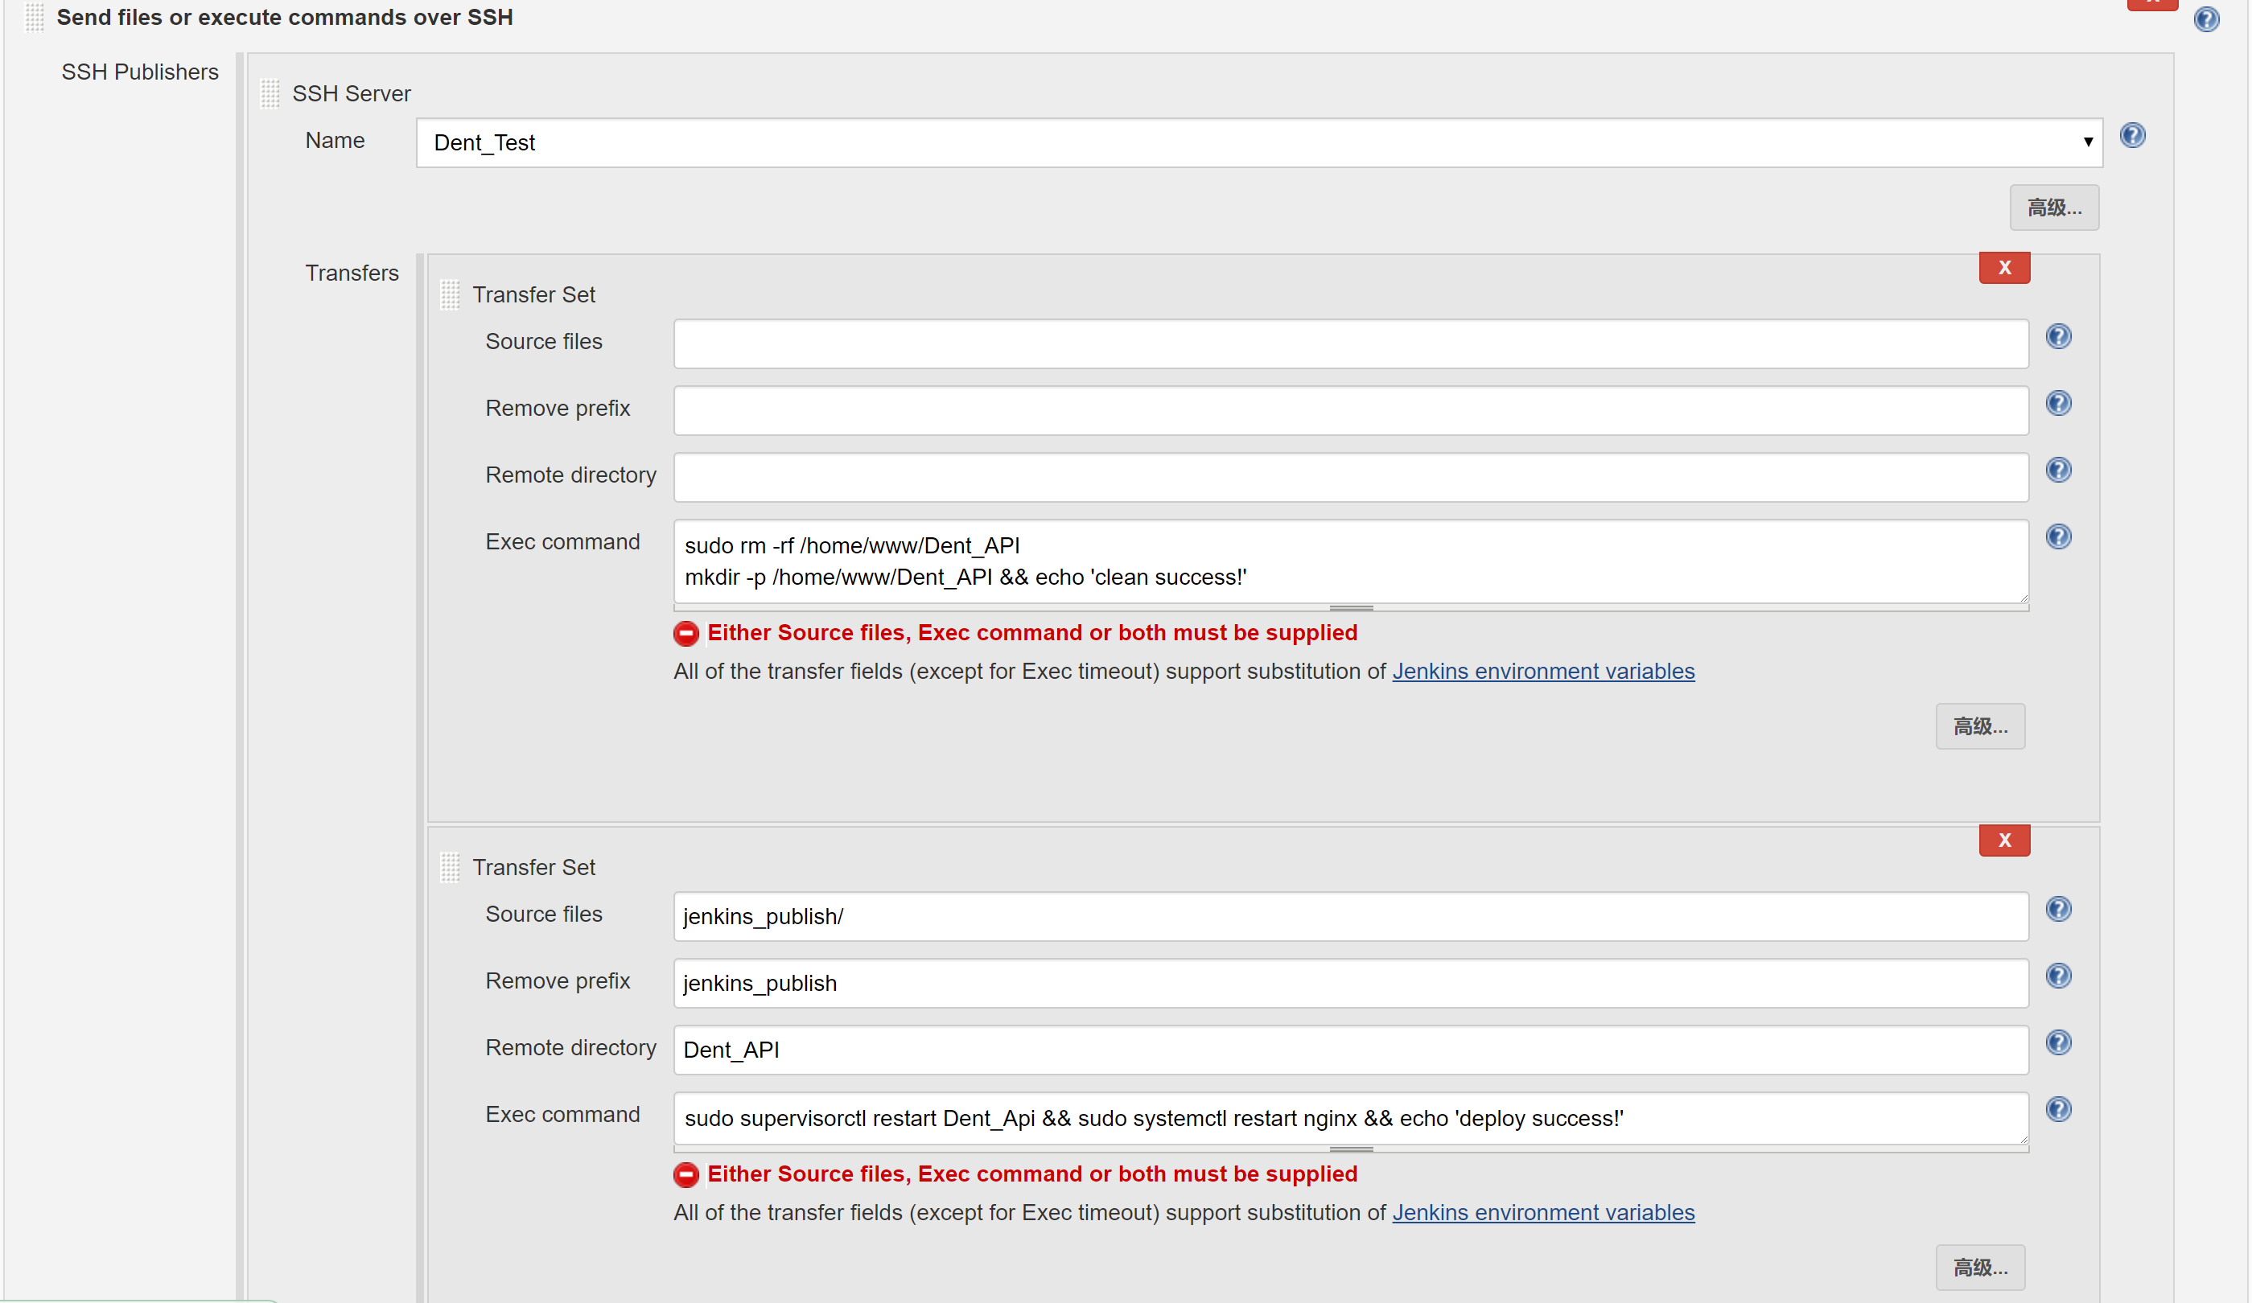Expand advanced options of first Transfer Set
This screenshot has height=1303, width=2252.
coord(1979,727)
